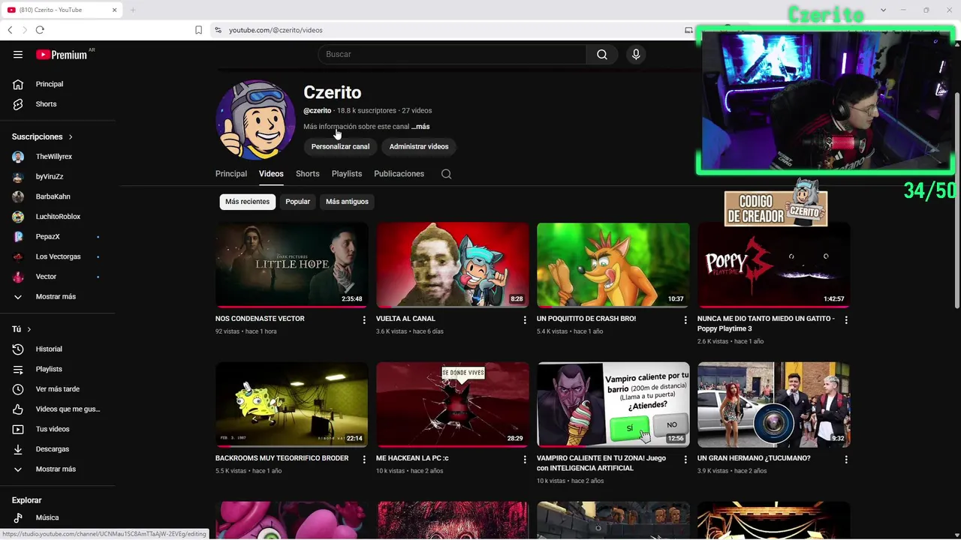Activate voice search microphone
The width and height of the screenshot is (961, 540).
pyautogui.click(x=636, y=54)
